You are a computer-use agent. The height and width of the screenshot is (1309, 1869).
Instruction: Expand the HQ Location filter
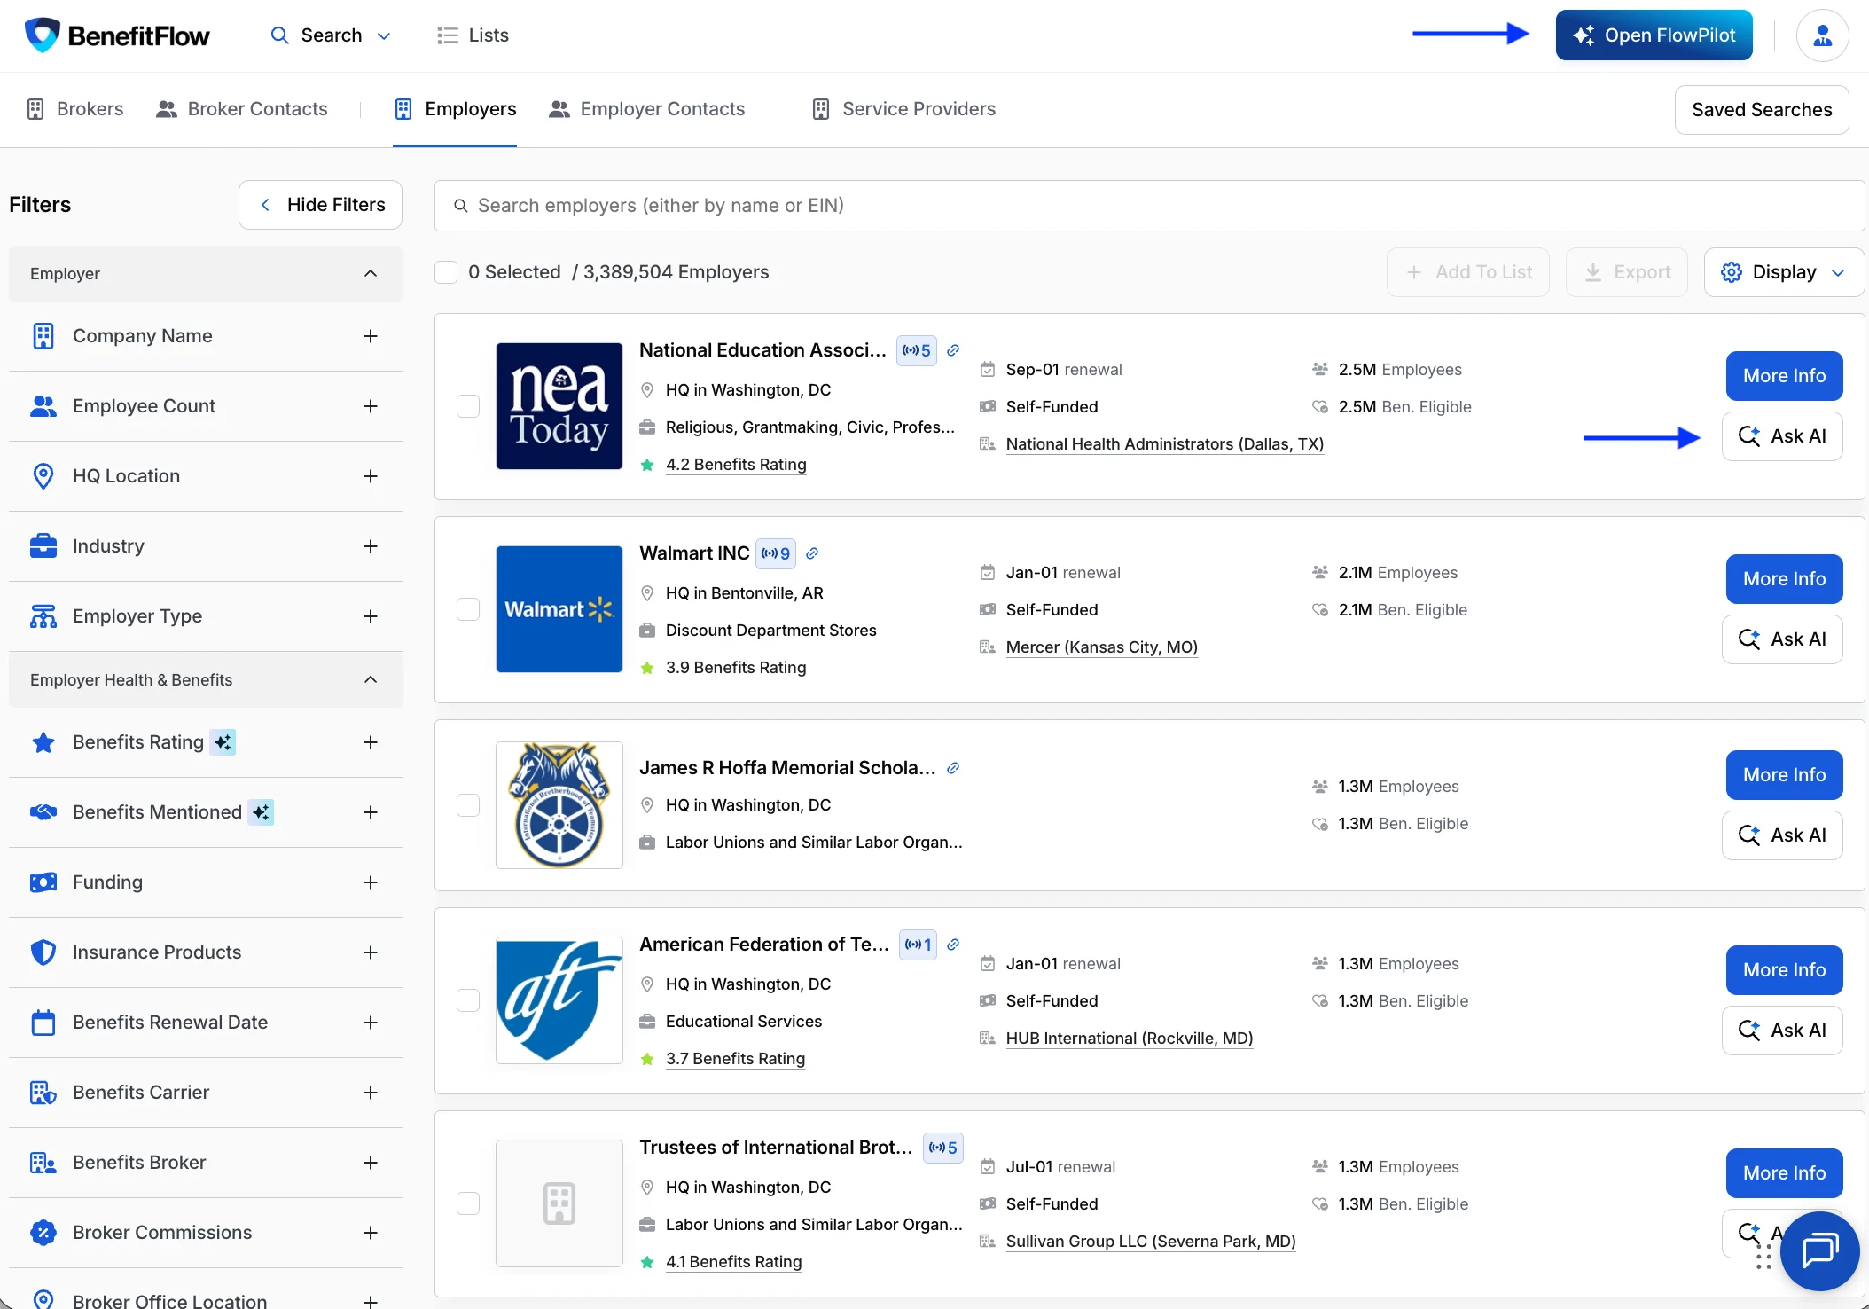point(371,476)
